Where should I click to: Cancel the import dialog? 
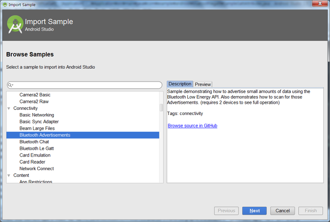pyautogui.click(x=282, y=211)
